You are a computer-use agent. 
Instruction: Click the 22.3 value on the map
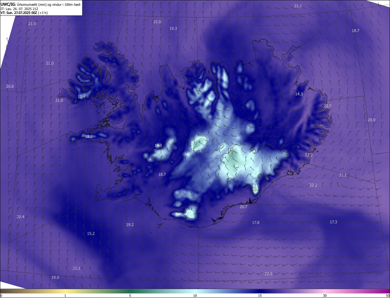click(309, 155)
